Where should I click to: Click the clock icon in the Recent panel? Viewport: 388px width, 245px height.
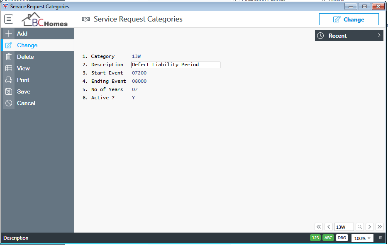tap(320, 36)
